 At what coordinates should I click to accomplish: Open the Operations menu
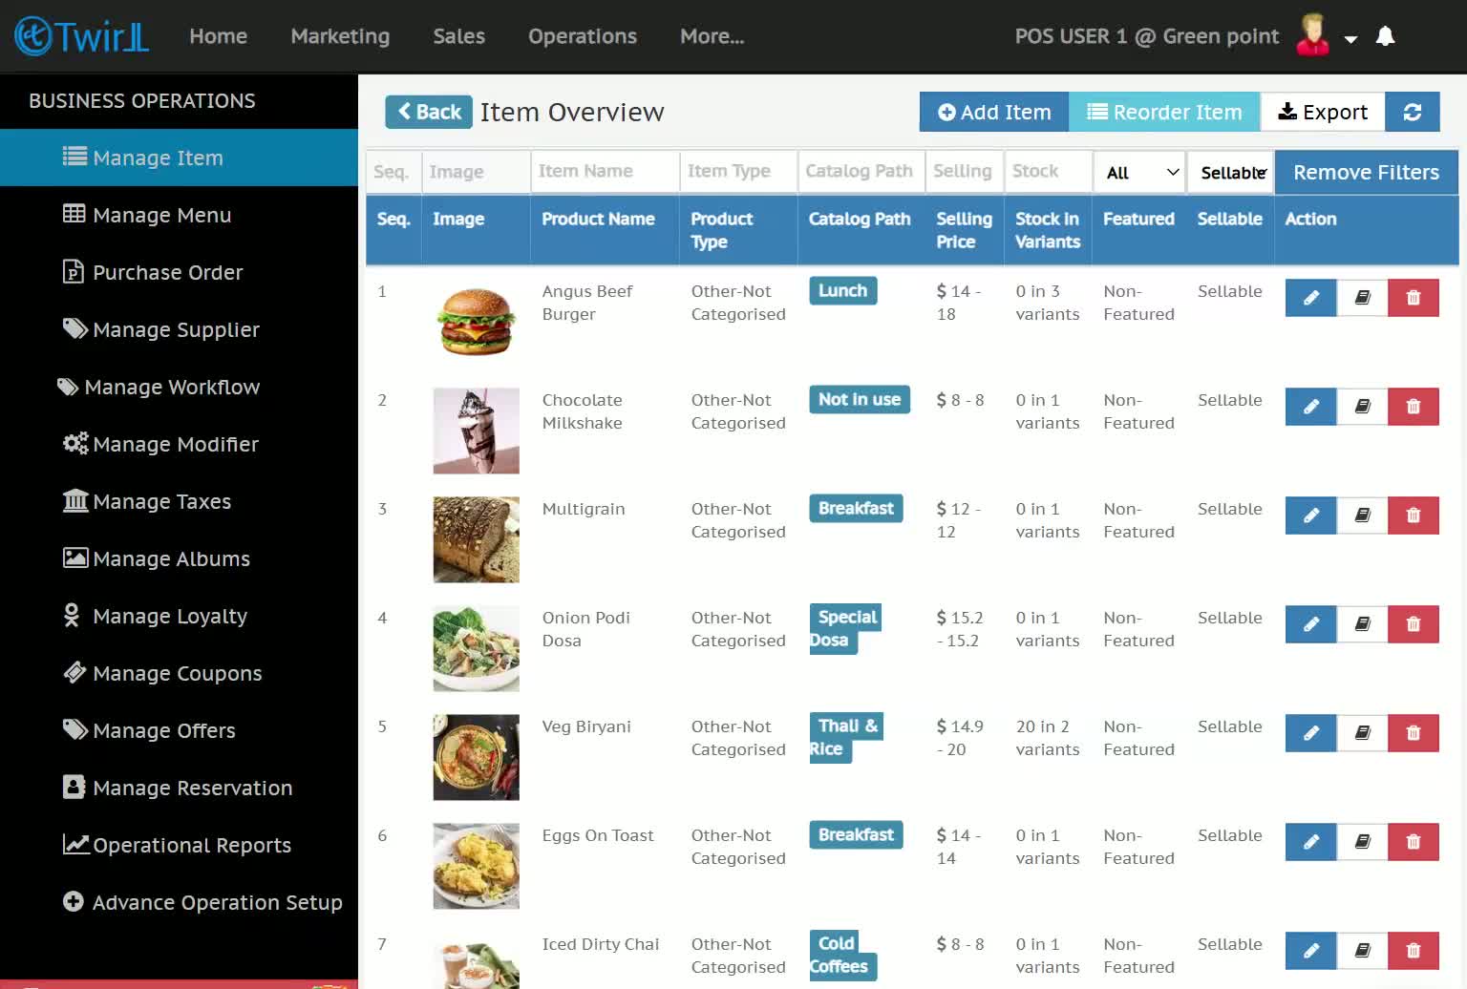point(583,36)
